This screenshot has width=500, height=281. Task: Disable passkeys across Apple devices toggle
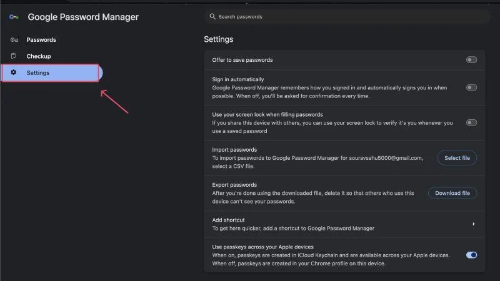(x=471, y=255)
